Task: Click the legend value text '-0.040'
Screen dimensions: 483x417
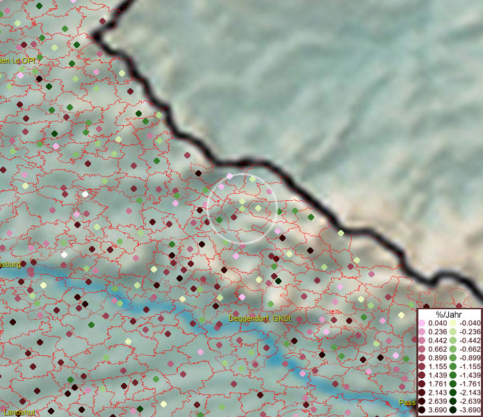Action: [470, 323]
